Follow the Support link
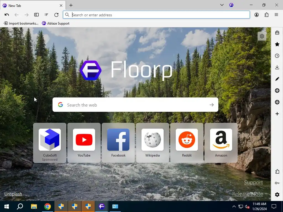The width and height of the screenshot is (283, 212). [x=253, y=182]
